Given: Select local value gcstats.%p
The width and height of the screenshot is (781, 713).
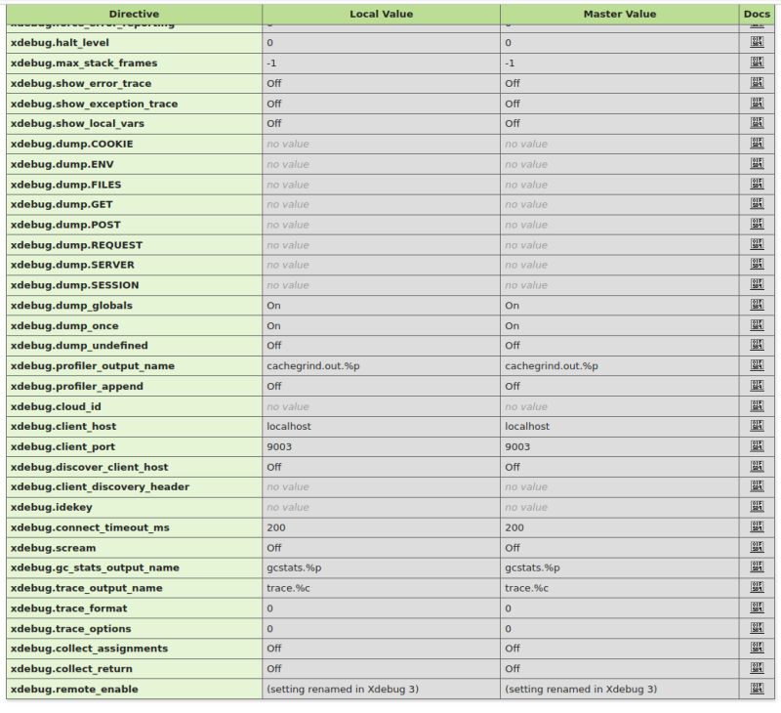Looking at the screenshot, I should point(294,568).
